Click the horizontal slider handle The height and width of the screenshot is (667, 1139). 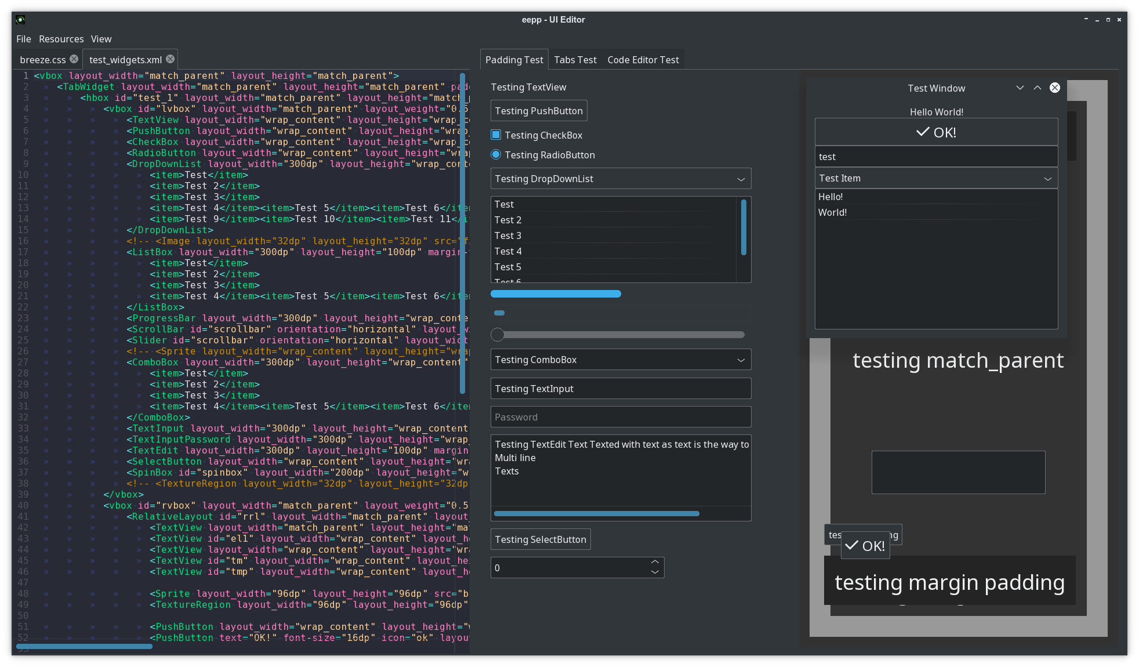[x=498, y=335]
